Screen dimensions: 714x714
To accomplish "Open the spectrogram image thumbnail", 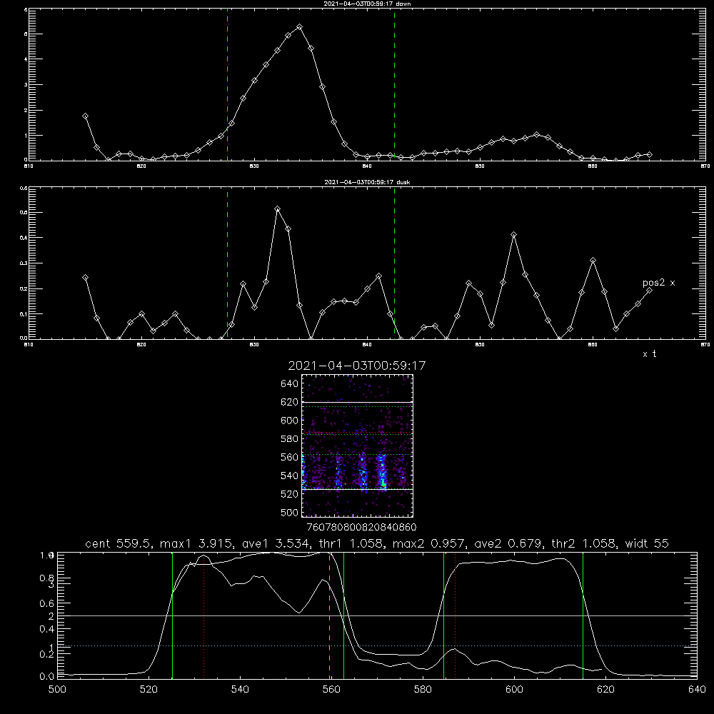I will pos(357,446).
